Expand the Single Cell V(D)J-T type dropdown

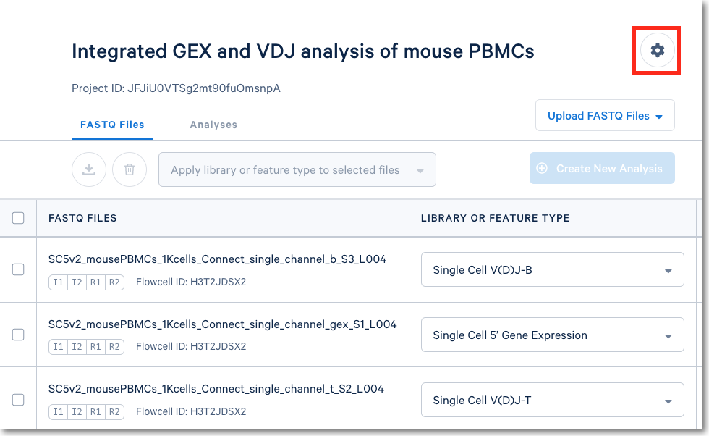(552, 401)
